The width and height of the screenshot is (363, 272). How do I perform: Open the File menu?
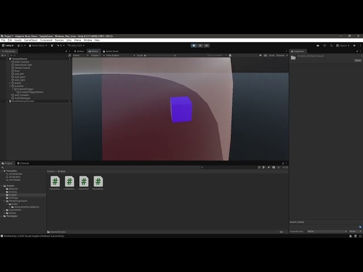(3, 40)
